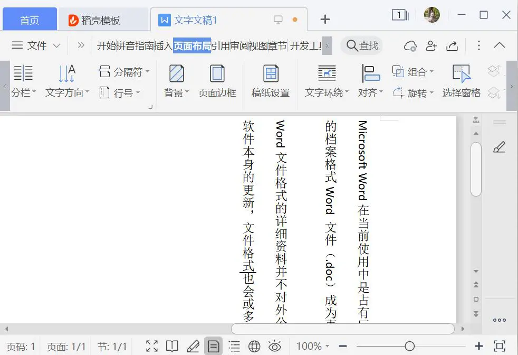Click the 背景 background button
This screenshot has width=518, height=355.
(176, 80)
